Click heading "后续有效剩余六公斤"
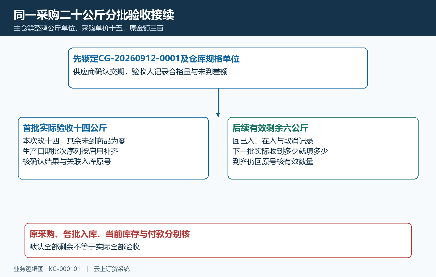Viewport: 436px width, 277px height. pyautogui.click(x=270, y=128)
